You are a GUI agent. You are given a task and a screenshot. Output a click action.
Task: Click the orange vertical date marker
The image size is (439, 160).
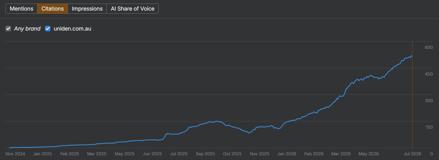(x=412, y=95)
